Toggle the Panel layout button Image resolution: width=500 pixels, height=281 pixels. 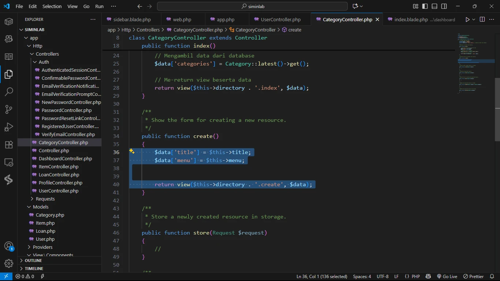click(434, 6)
